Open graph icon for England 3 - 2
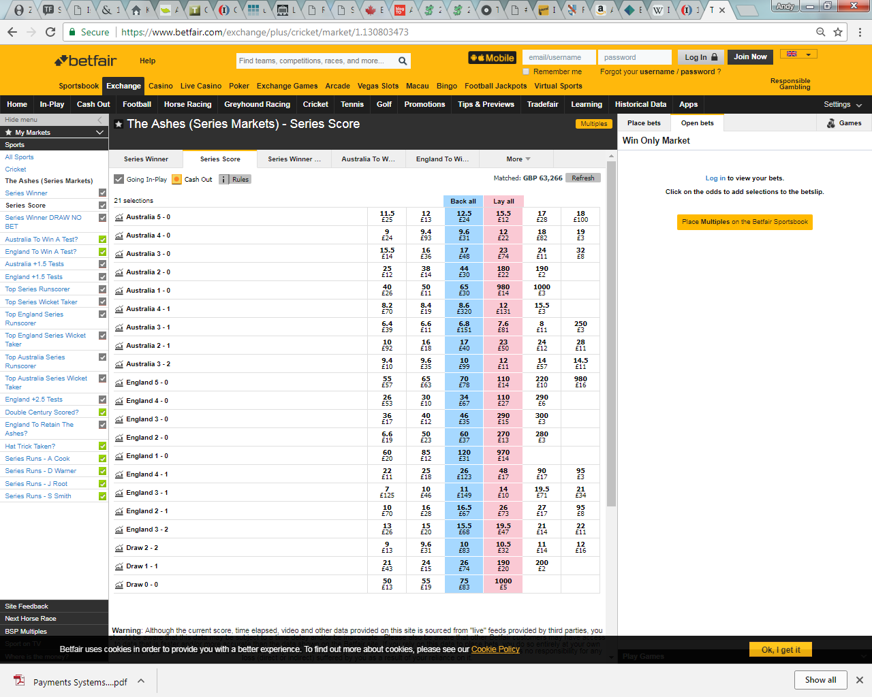Screen dimensions: 872x697 (x=119, y=530)
